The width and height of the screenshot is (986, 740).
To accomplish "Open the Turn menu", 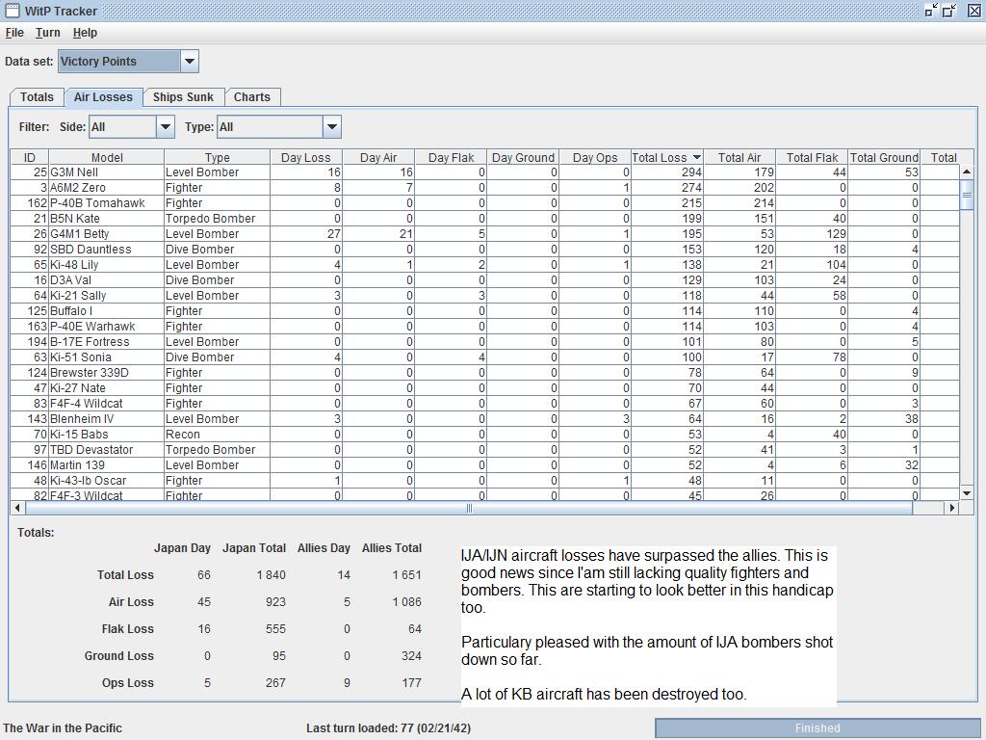I will coord(48,33).
